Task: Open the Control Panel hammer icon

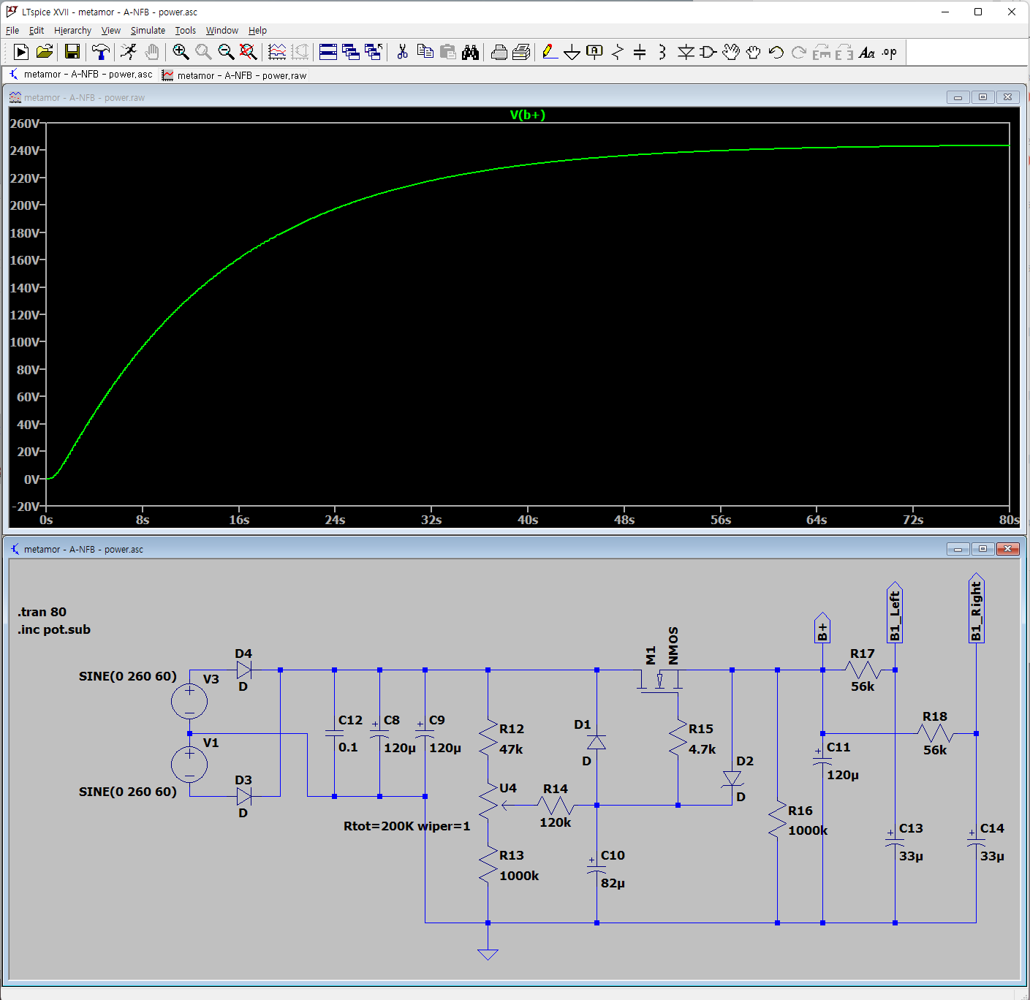Action: coord(100,52)
